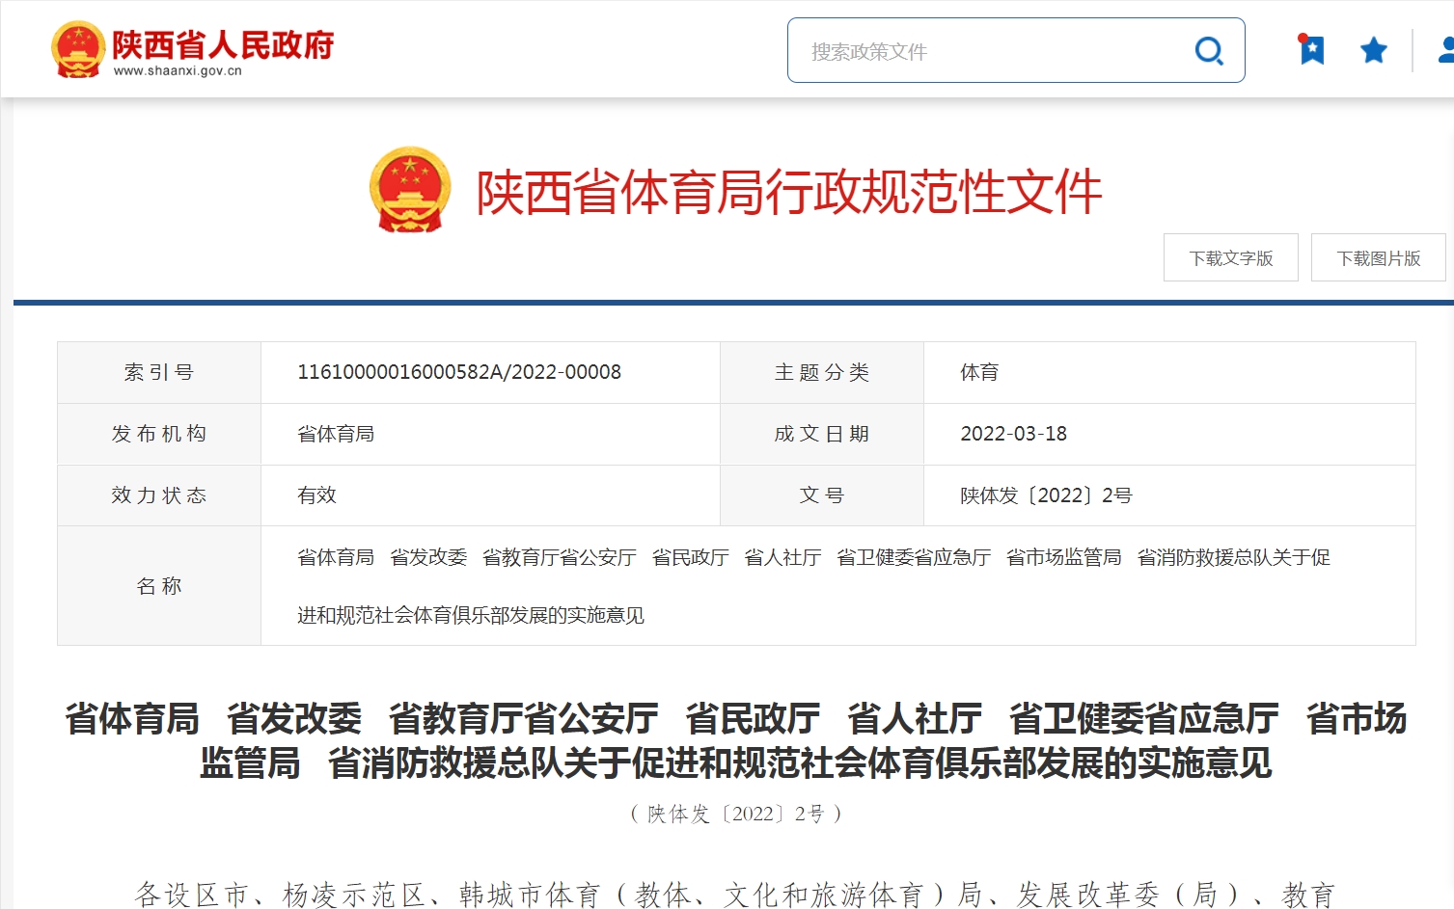
Task: Click the 有效 validity status value
Action: (x=316, y=495)
